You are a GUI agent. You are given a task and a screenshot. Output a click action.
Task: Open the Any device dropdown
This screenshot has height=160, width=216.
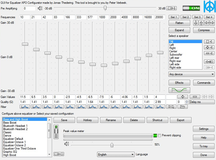point(192,74)
